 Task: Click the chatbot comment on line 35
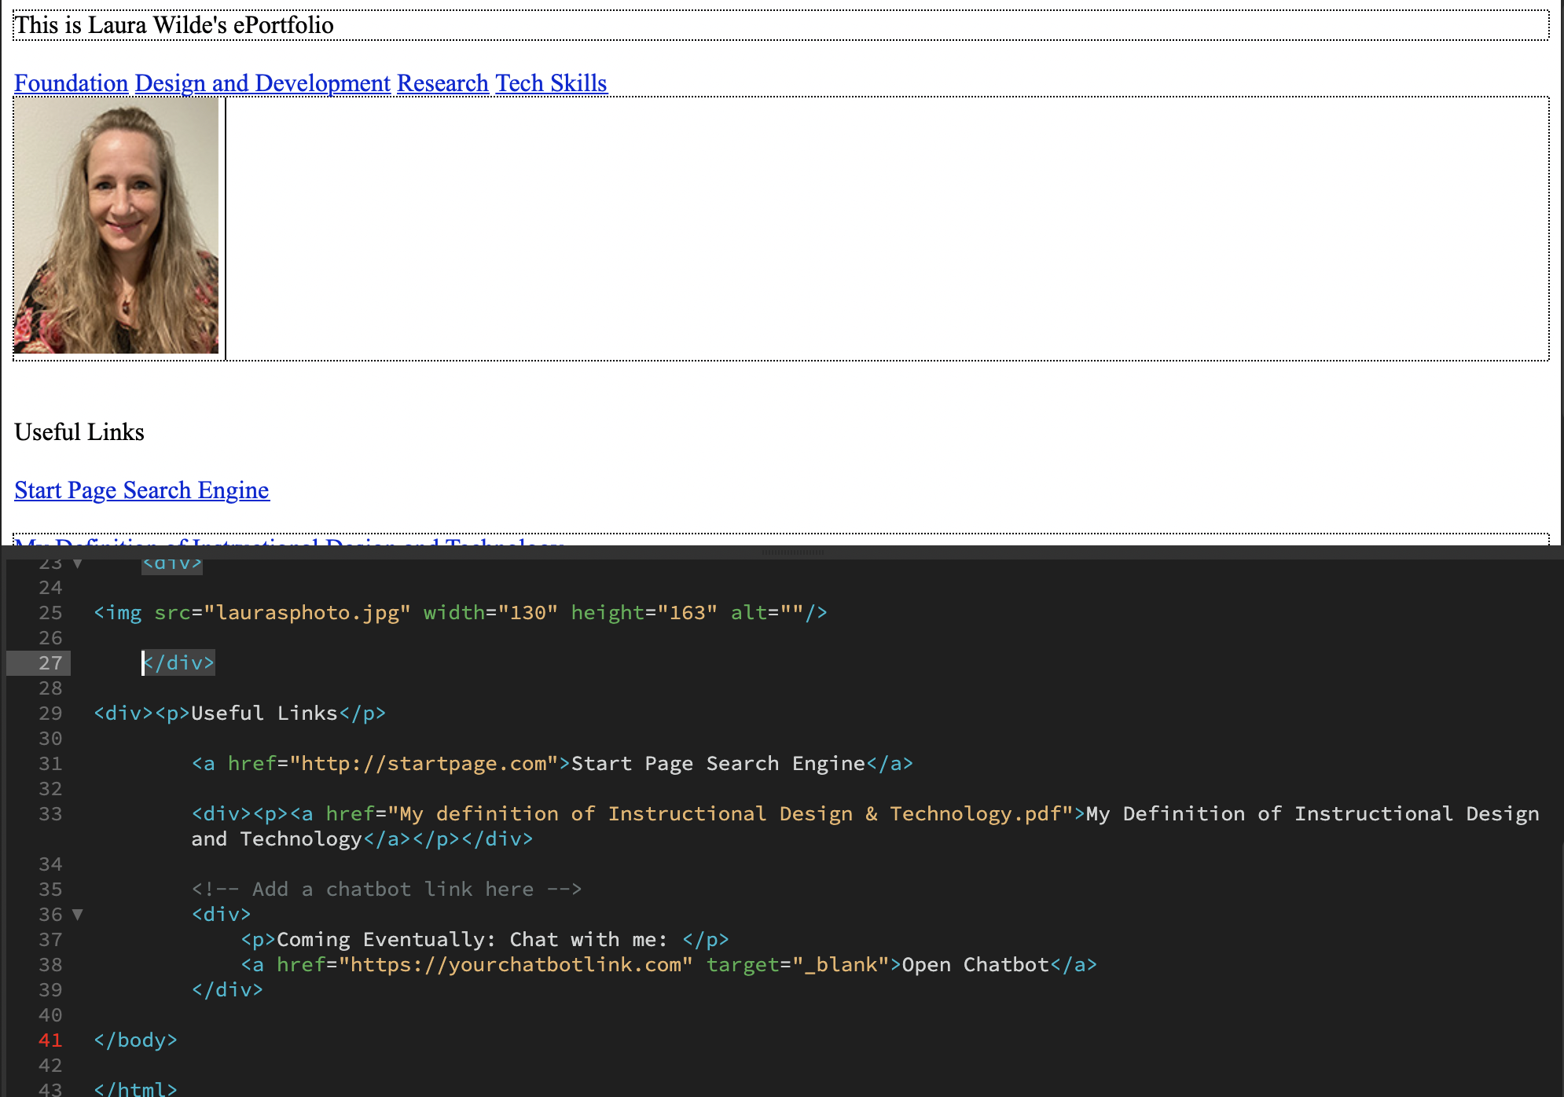click(x=387, y=890)
